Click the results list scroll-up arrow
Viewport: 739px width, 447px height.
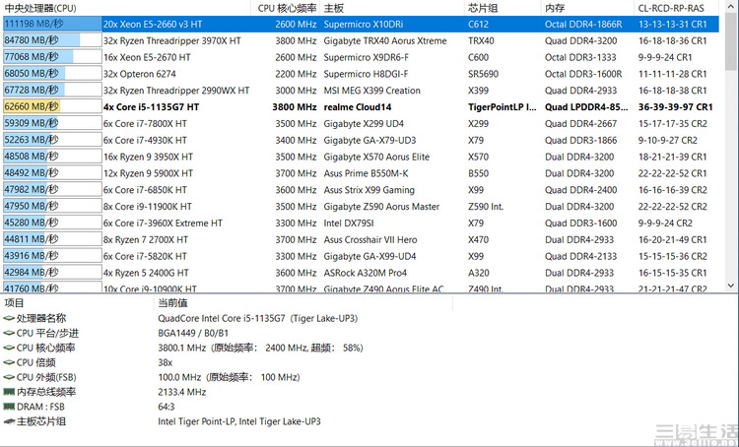730,8
